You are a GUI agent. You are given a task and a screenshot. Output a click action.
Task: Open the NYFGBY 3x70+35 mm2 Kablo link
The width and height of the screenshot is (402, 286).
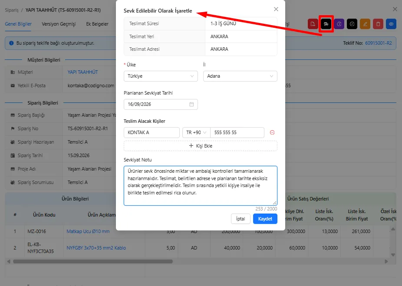96,248
